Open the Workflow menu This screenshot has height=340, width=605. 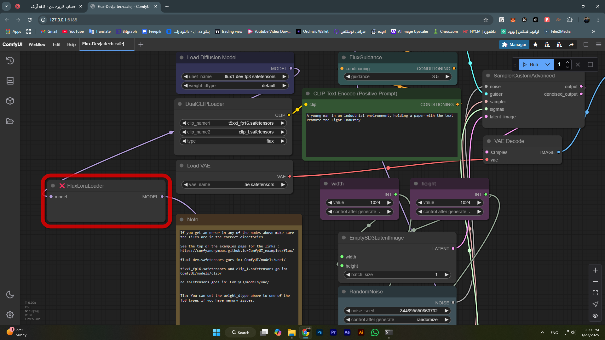tap(37, 44)
